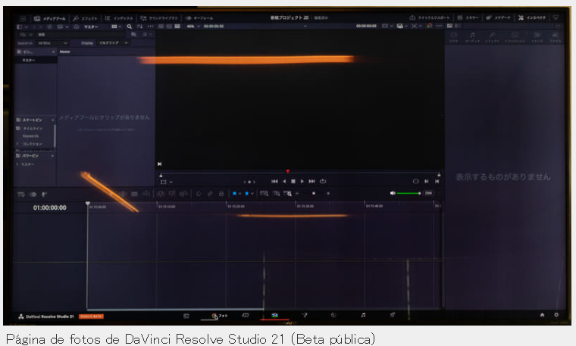Expand the コレクション smart bin

pos(17,144)
